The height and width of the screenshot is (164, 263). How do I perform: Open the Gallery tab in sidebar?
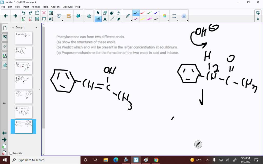(4, 37)
